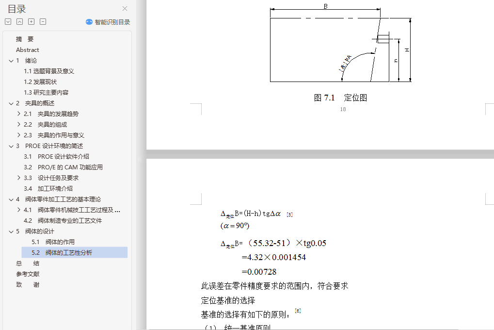This screenshot has height=330, width=494.
Task: Click the collapse-all up-arrow icon under 目录
Action: tap(19, 21)
